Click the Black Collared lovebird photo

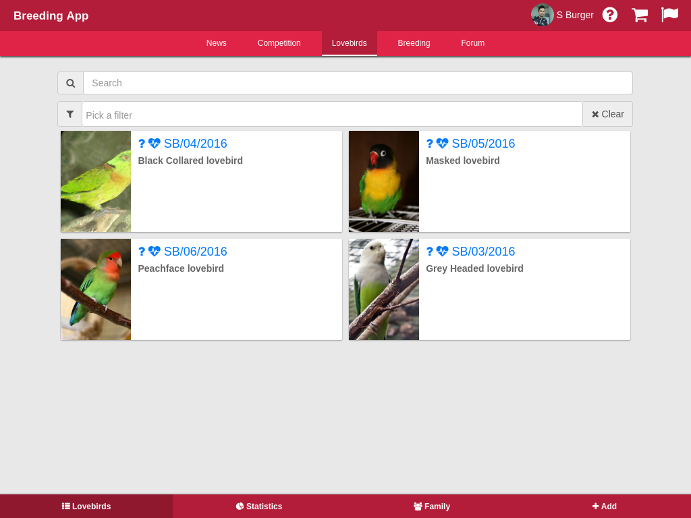pyautogui.click(x=96, y=181)
